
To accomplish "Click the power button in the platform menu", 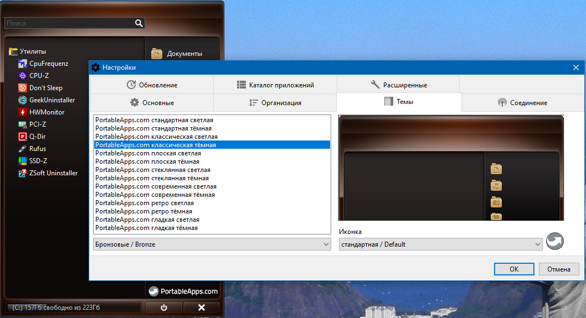I will click(164, 307).
